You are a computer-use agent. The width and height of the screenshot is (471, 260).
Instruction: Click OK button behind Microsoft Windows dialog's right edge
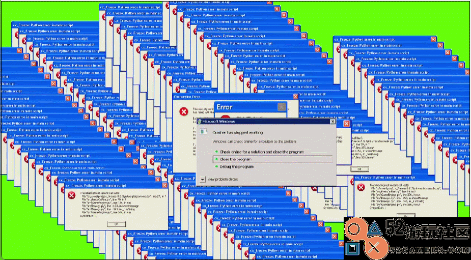tap(359, 169)
